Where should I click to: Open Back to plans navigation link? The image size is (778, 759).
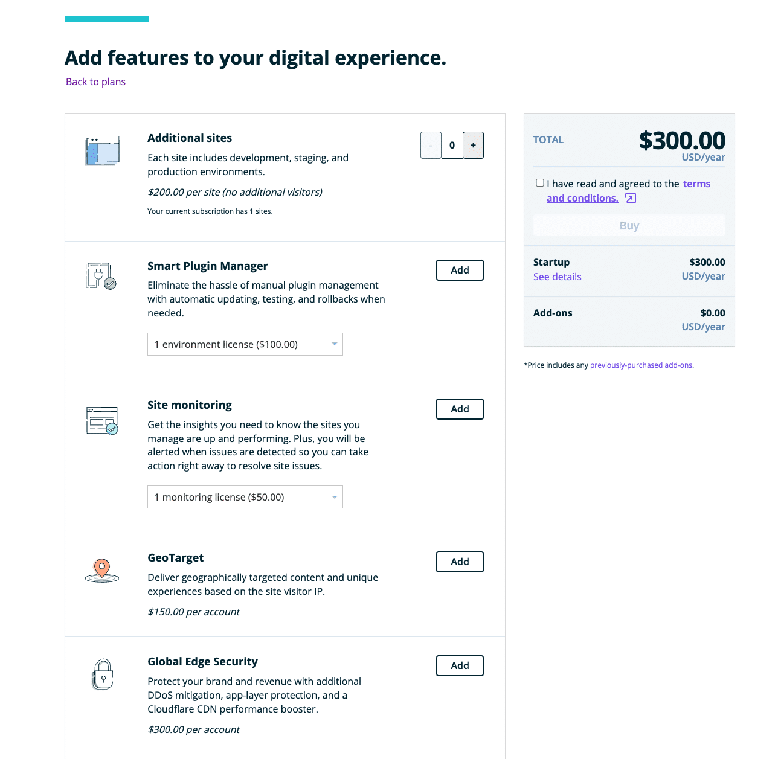95,82
